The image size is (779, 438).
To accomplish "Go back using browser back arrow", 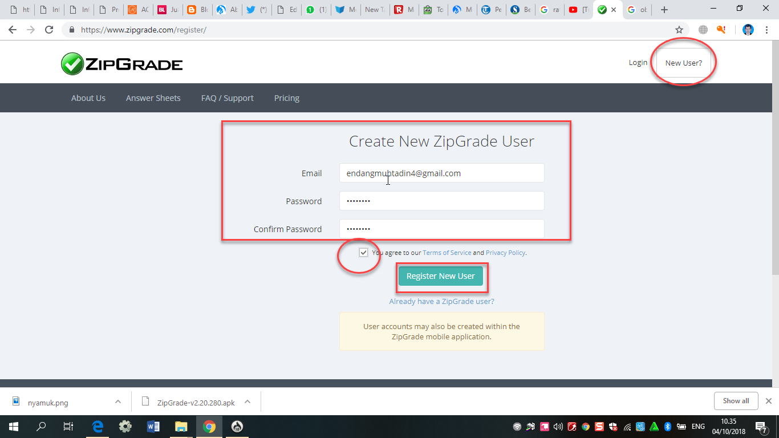I will (13, 30).
